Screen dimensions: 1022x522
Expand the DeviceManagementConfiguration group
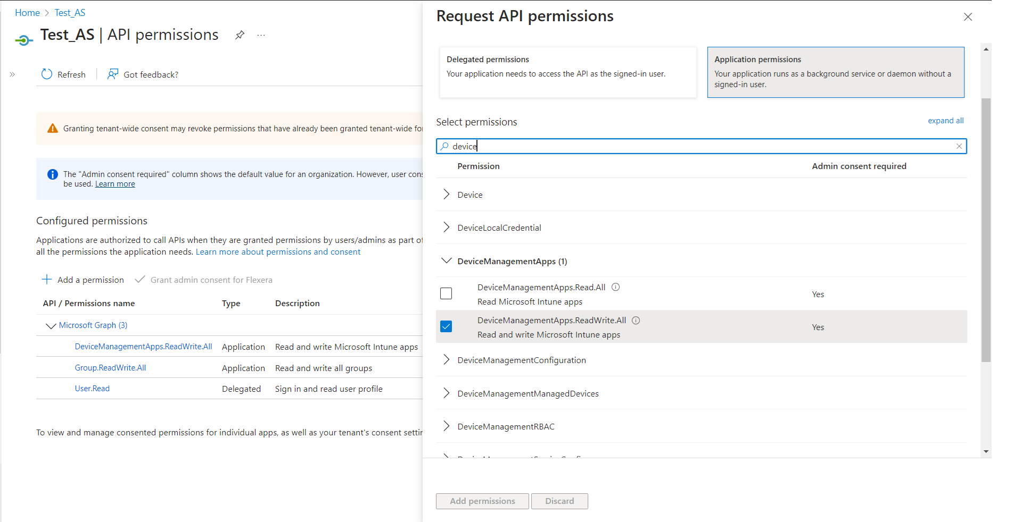447,360
